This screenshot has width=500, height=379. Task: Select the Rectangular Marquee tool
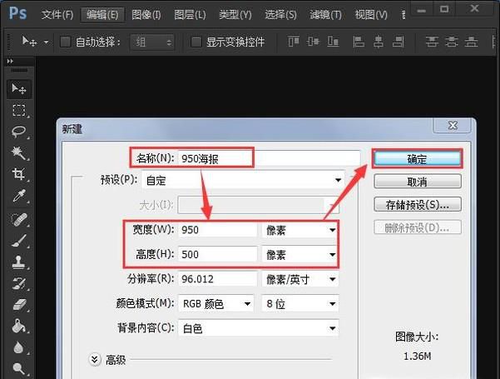[x=19, y=110]
